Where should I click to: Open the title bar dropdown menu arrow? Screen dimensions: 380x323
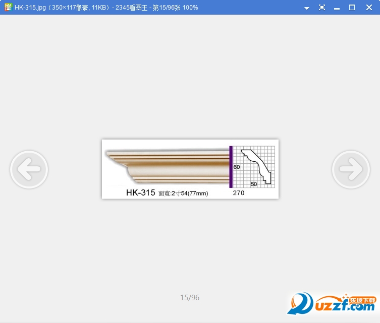306,8
